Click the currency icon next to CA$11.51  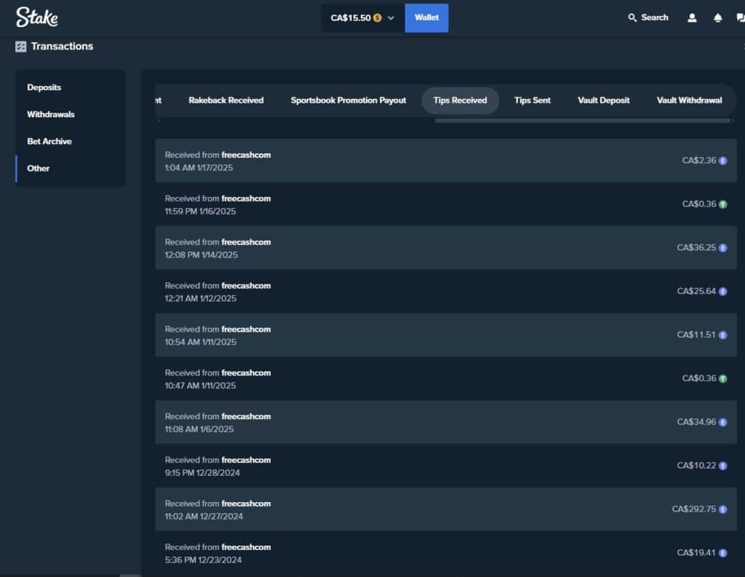click(722, 335)
